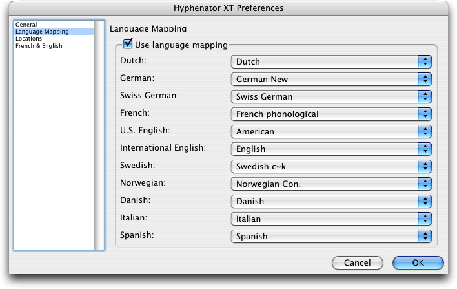457x289 pixels.
Task: Expand the Swiss German popup menu
Action: point(331,96)
